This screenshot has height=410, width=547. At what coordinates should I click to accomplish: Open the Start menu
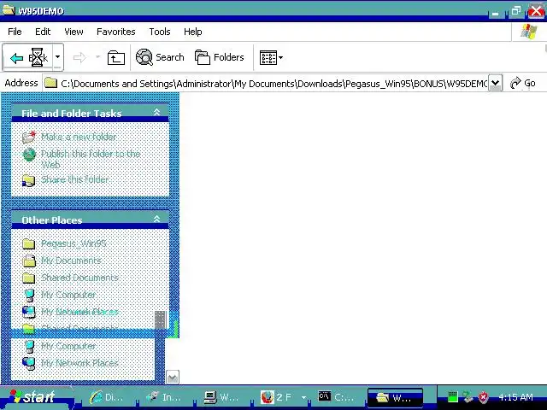point(35,396)
